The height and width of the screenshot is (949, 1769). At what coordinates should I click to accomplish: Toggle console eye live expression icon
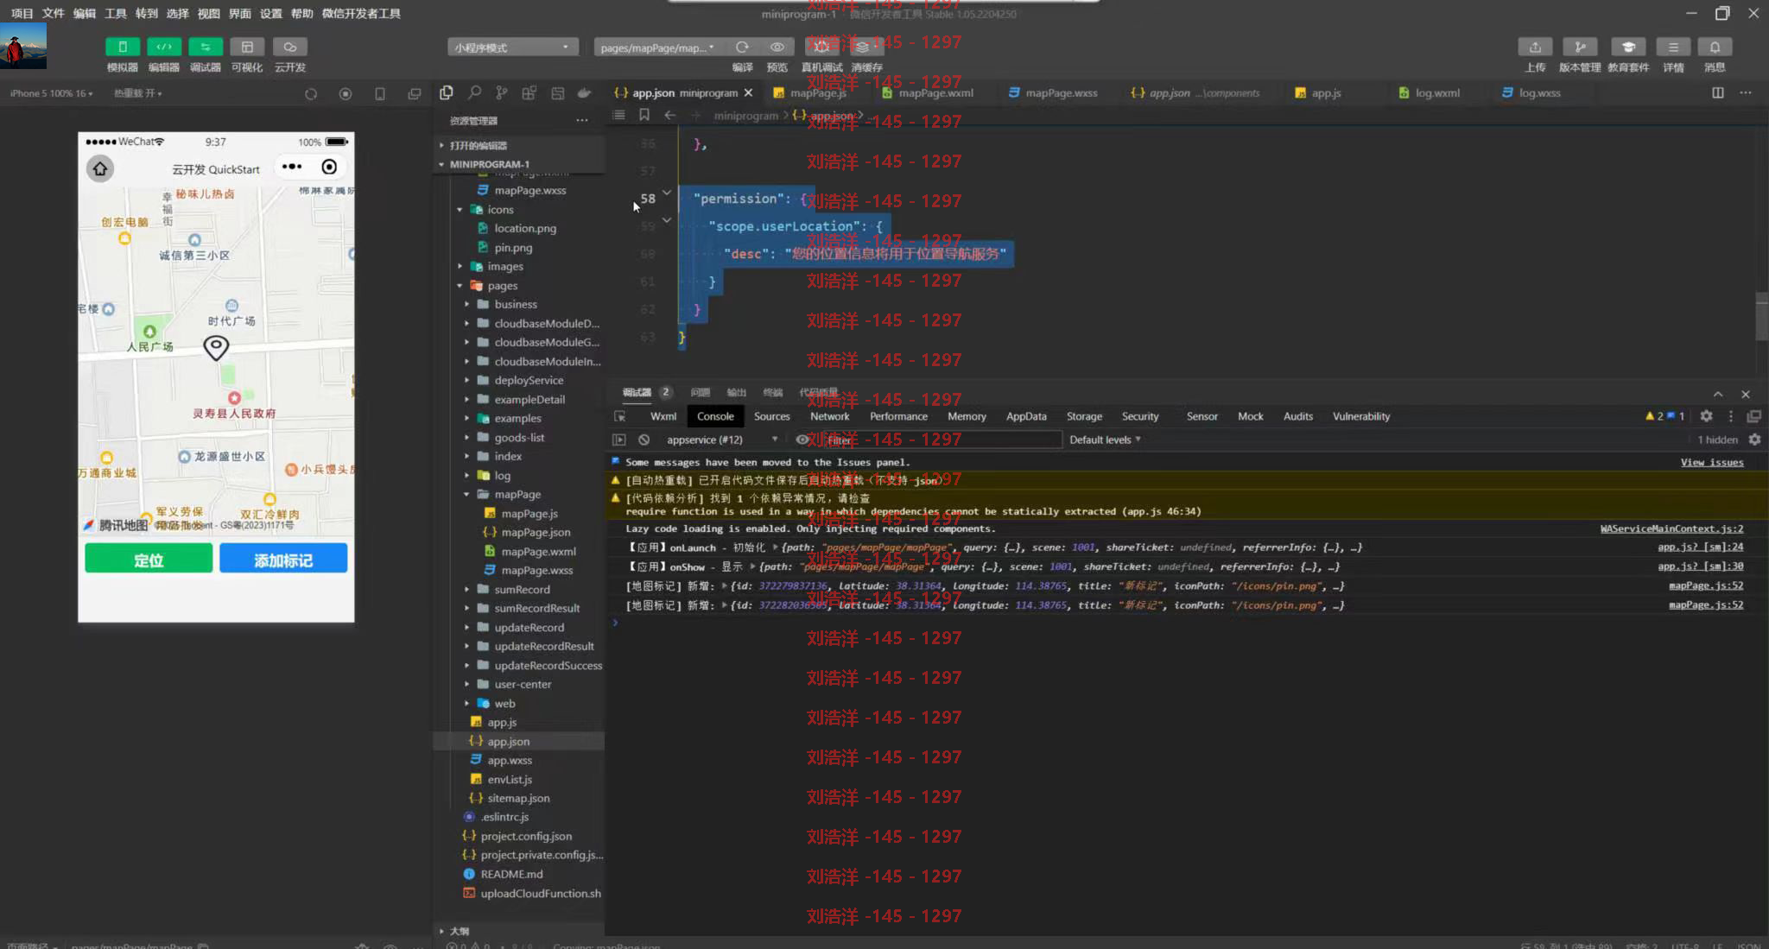[802, 440]
